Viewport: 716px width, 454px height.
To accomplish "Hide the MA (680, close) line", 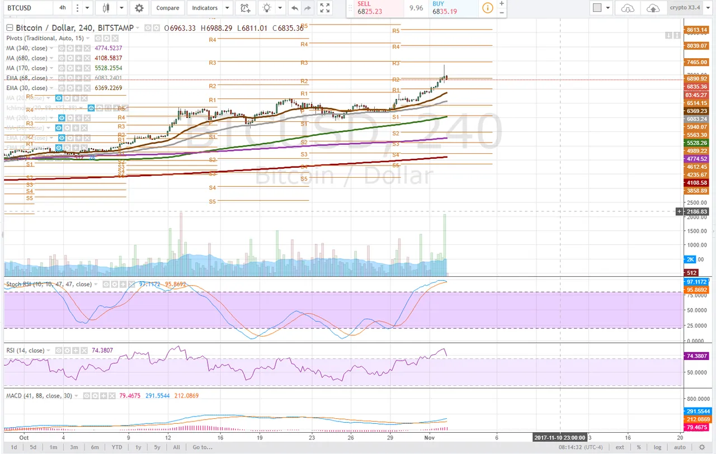I will 62,58.
